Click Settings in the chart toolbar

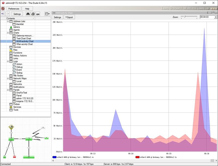tap(57, 17)
